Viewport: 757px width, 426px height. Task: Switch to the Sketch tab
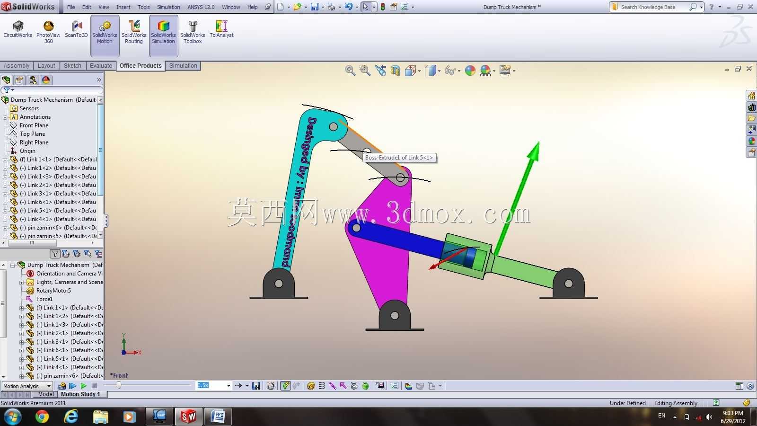[72, 66]
